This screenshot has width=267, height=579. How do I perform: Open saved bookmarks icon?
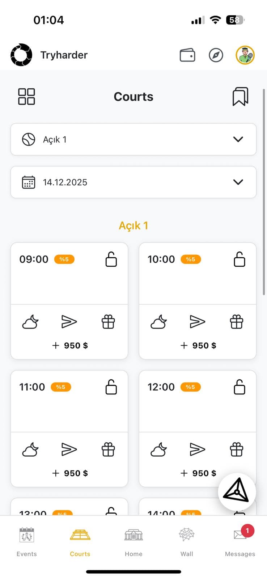[x=240, y=97]
